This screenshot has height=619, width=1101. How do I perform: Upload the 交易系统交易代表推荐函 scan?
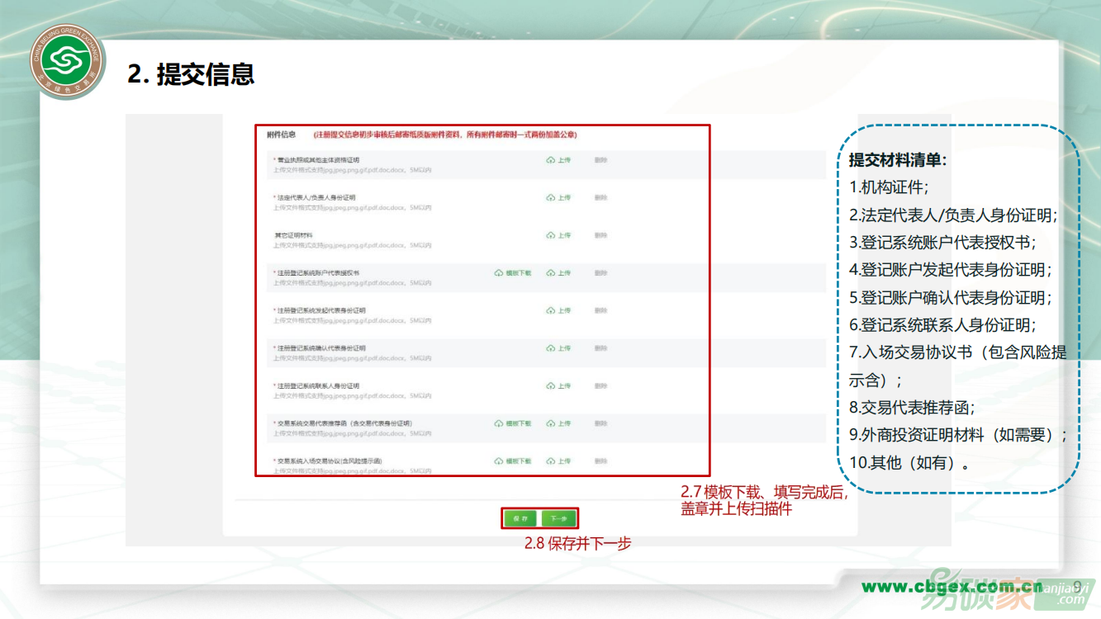(559, 423)
